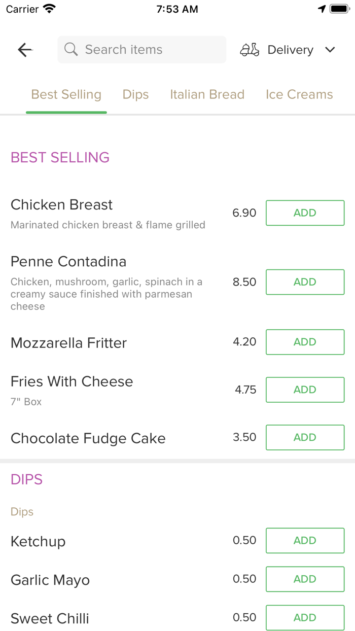Open the Ice Creams tab
Viewport: 355px width, 631px height.
click(x=299, y=94)
